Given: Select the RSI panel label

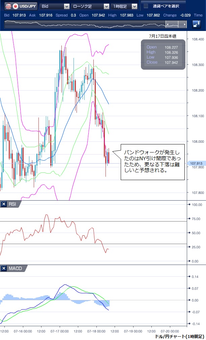Looking at the screenshot, I should (x=13, y=204).
